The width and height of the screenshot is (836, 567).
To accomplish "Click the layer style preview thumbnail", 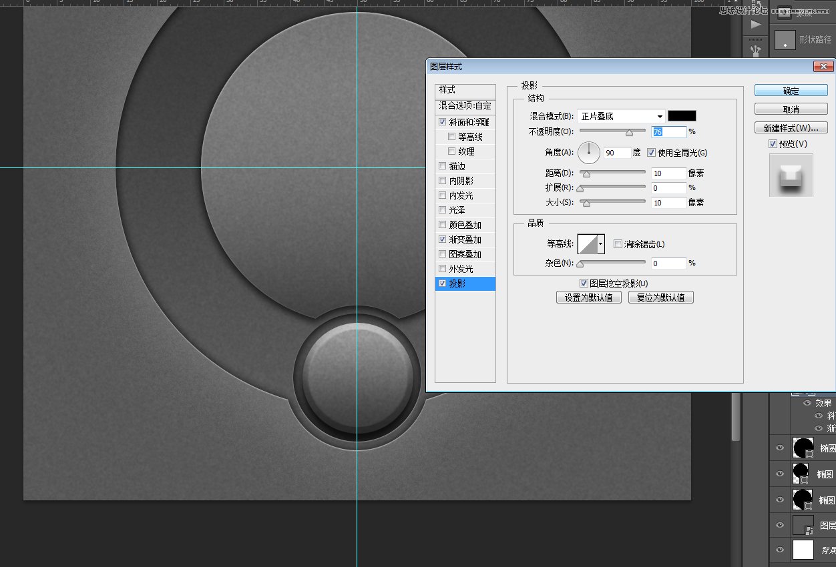I will pos(791,175).
